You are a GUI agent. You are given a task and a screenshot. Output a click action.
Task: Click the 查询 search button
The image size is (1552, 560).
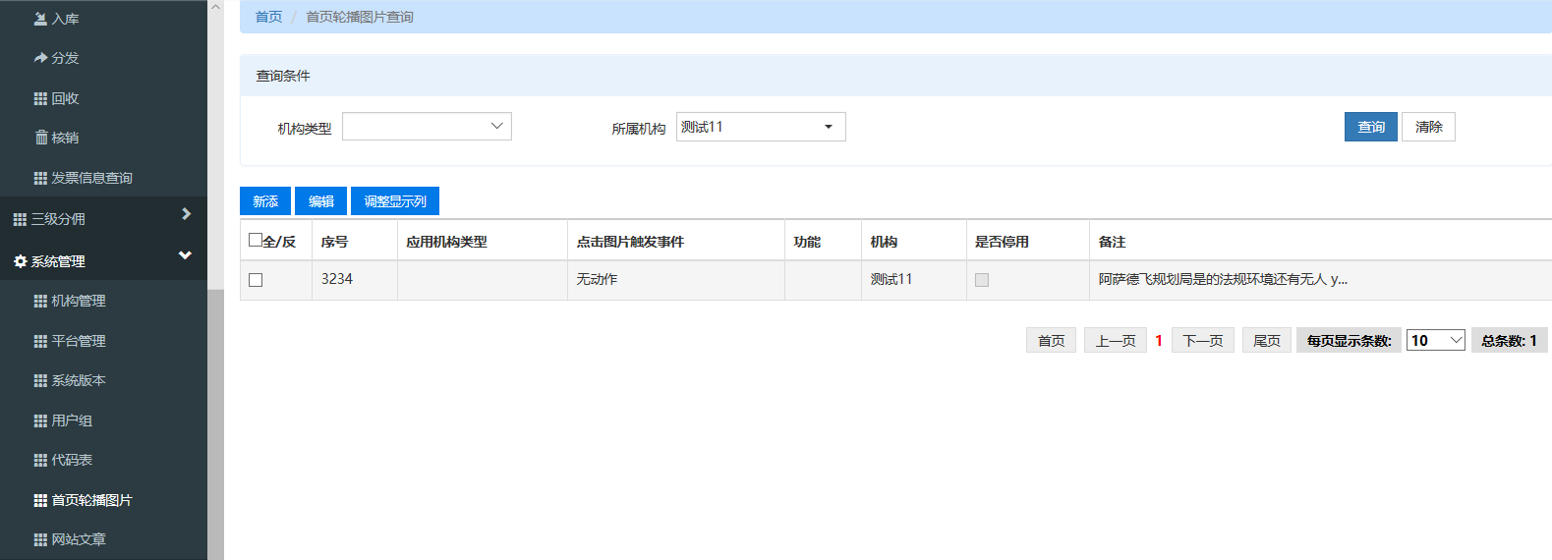pyautogui.click(x=1371, y=127)
